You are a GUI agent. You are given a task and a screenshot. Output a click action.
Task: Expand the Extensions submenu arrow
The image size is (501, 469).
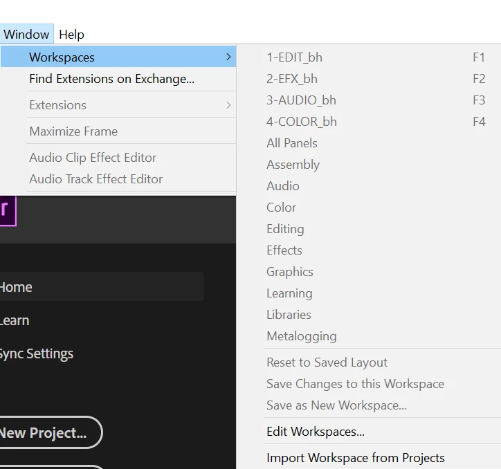pos(228,105)
